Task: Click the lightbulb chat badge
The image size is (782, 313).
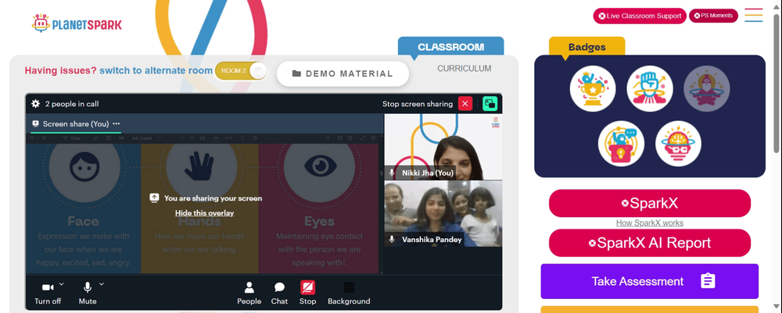Action: [621, 144]
